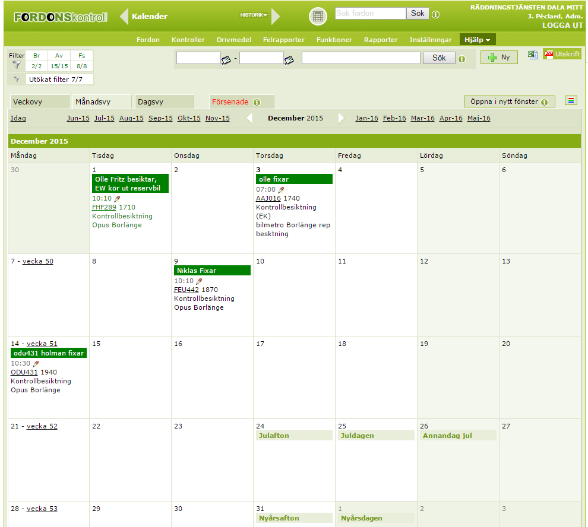This screenshot has width=588, height=527.
Task: Click the Ny button to add entry
Action: point(499,58)
